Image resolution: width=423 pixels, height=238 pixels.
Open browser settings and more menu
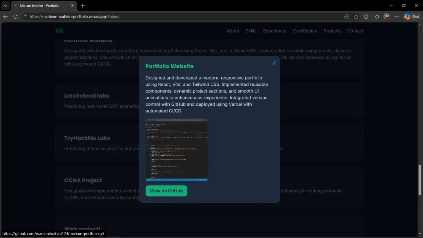tap(397, 16)
